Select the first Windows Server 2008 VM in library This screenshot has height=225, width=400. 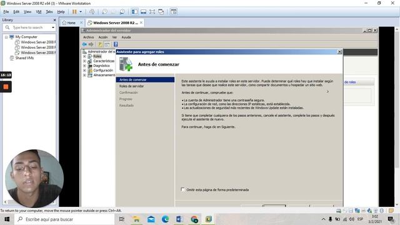[38, 42]
